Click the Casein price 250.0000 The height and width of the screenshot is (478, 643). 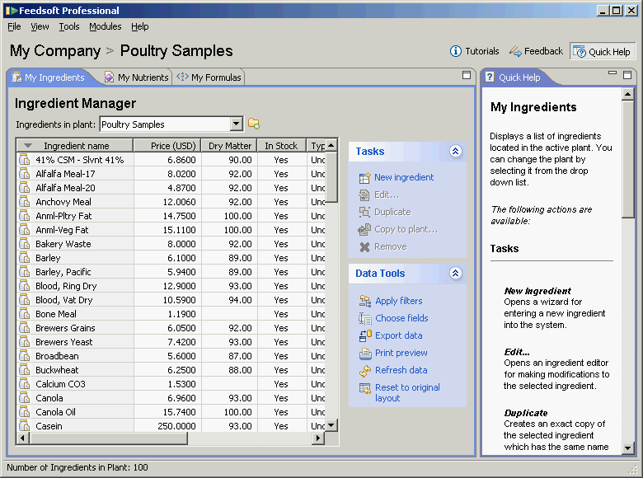pos(176,426)
